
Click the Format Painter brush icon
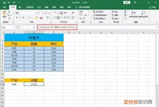(x=9, y=19)
